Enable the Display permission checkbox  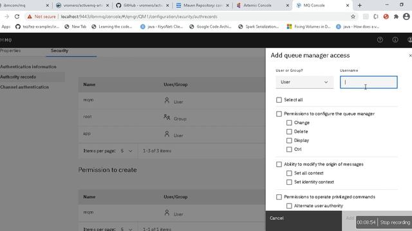point(289,141)
